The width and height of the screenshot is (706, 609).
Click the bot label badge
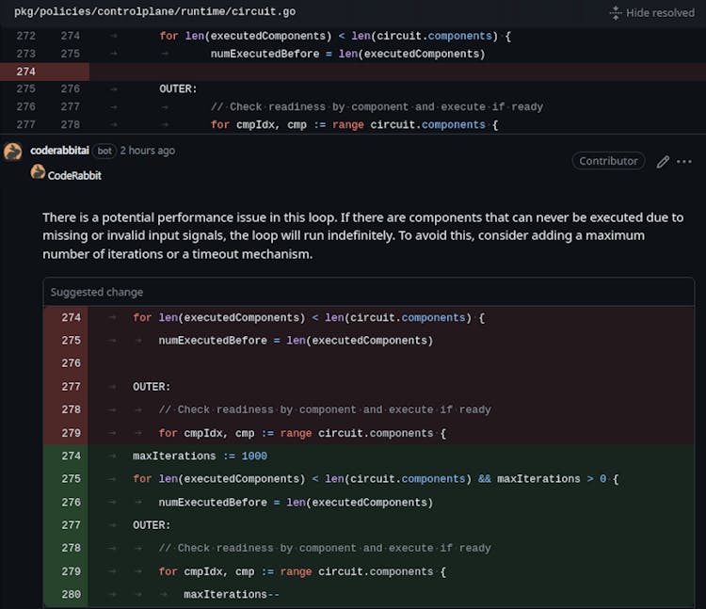pos(105,151)
